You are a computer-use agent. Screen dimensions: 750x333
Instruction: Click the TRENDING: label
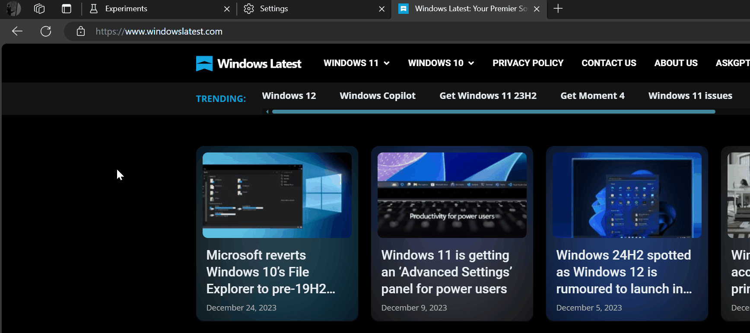point(221,98)
